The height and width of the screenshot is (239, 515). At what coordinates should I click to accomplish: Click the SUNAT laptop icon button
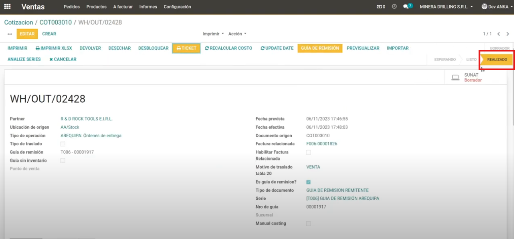click(x=455, y=77)
